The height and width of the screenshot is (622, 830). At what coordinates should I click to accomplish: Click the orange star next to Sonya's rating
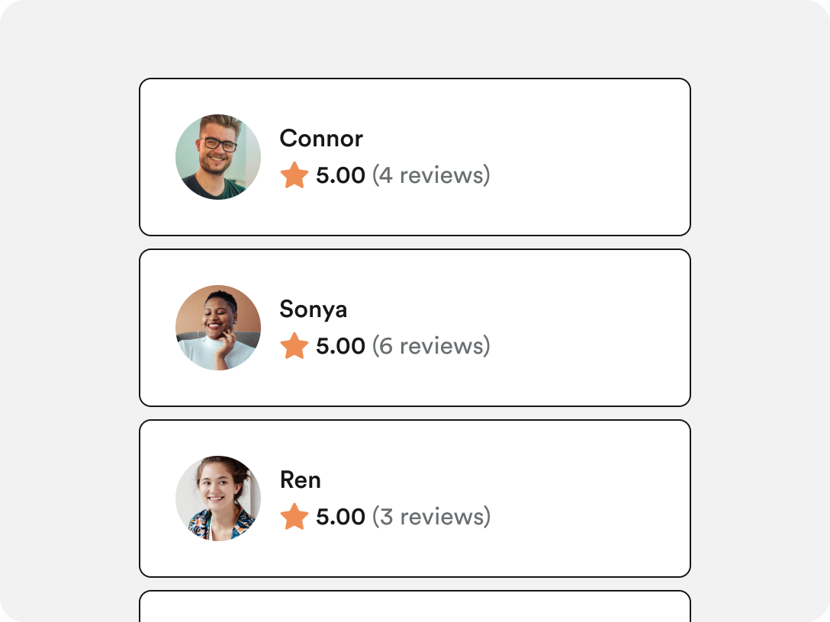[294, 346]
